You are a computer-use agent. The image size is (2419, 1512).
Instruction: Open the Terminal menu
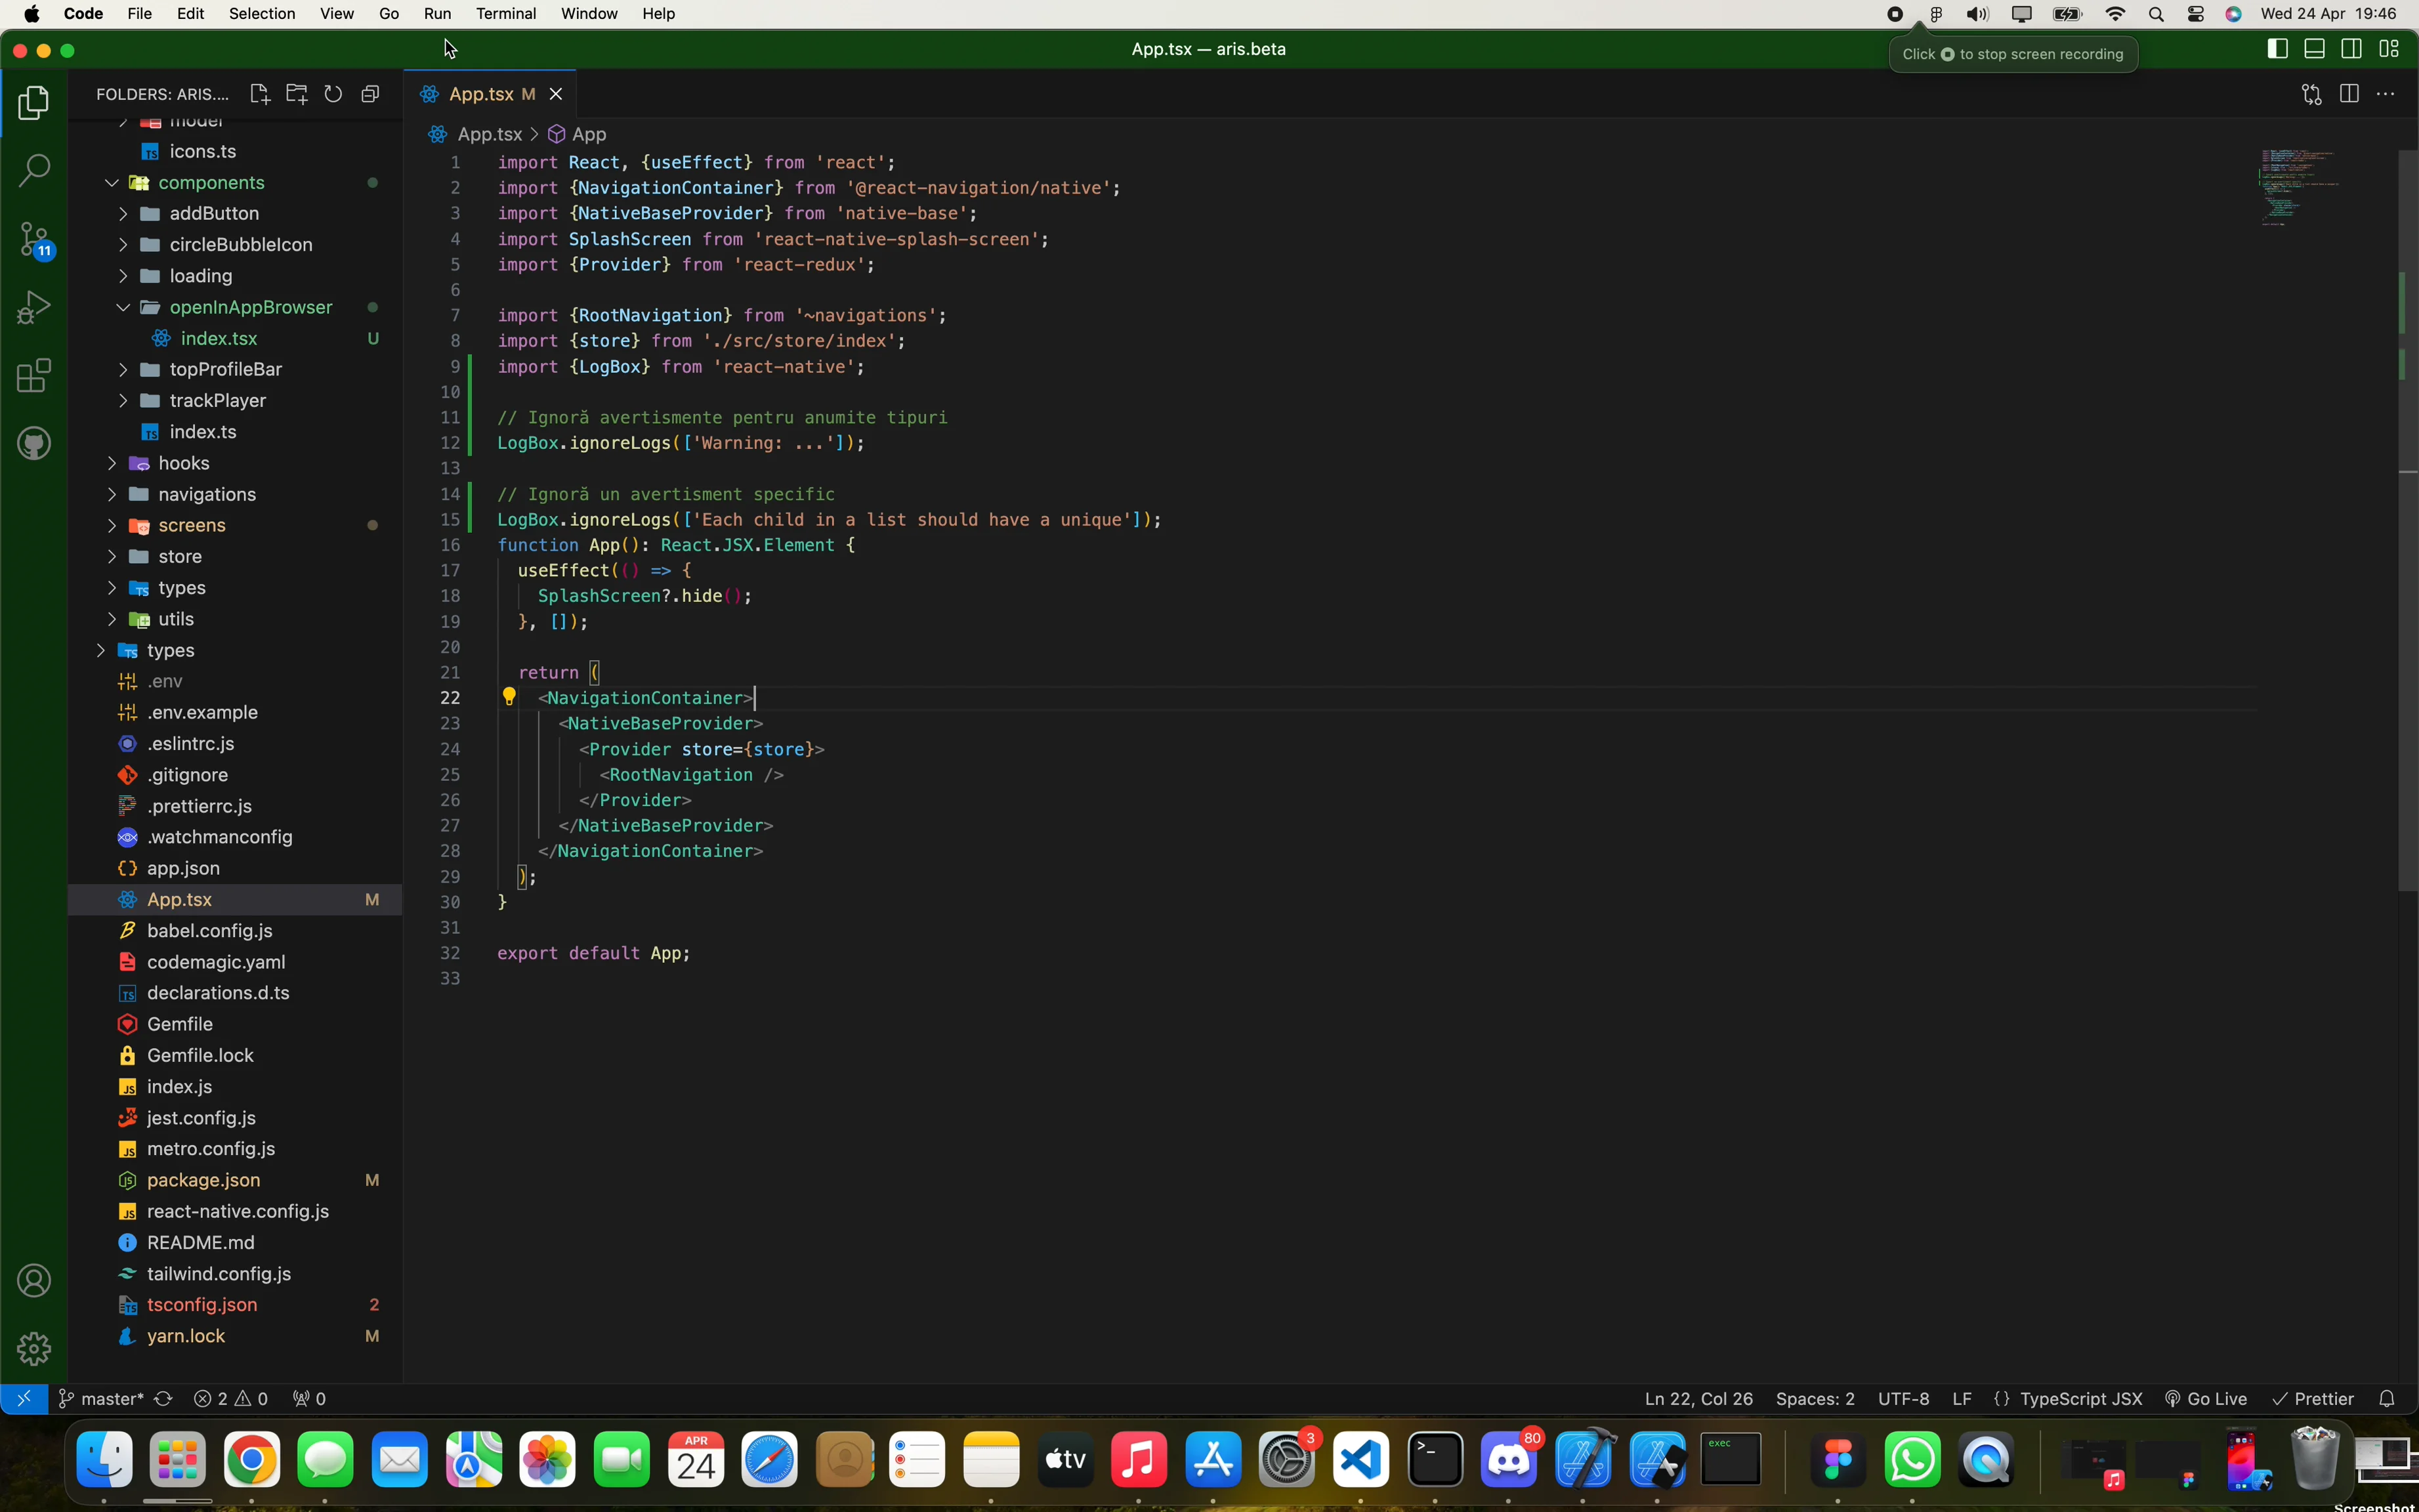click(505, 14)
